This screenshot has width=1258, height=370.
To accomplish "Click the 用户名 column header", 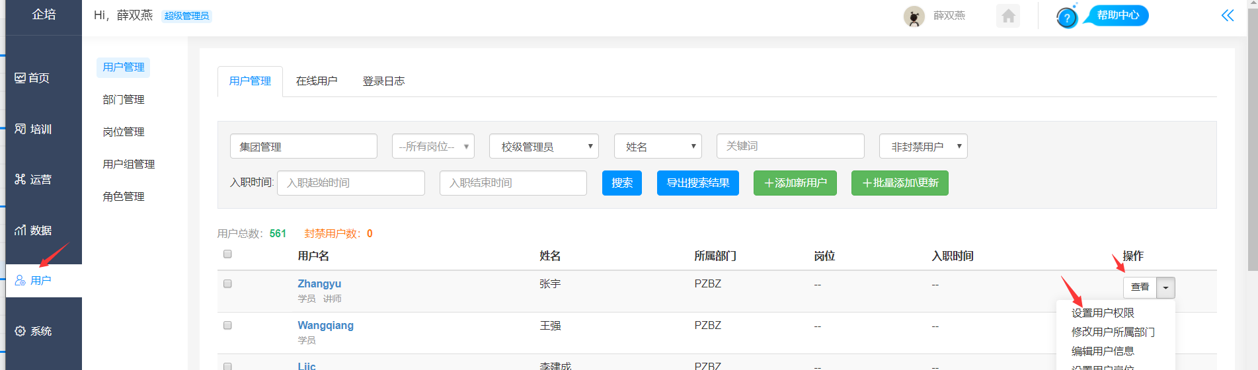I will coord(313,256).
